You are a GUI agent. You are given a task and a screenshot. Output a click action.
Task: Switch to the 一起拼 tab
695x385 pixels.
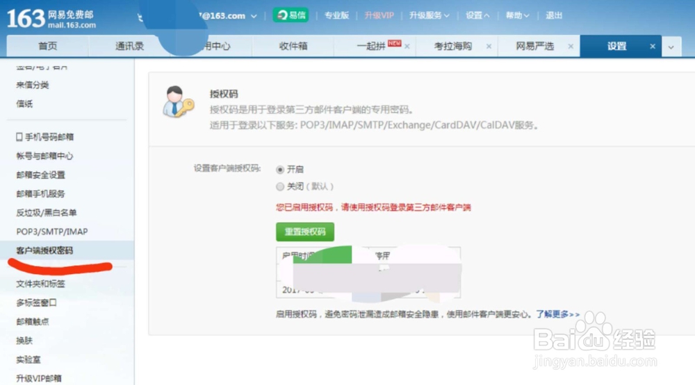click(370, 46)
